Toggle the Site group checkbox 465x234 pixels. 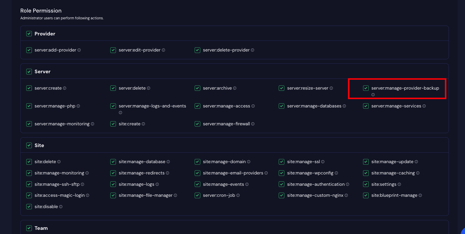click(29, 145)
